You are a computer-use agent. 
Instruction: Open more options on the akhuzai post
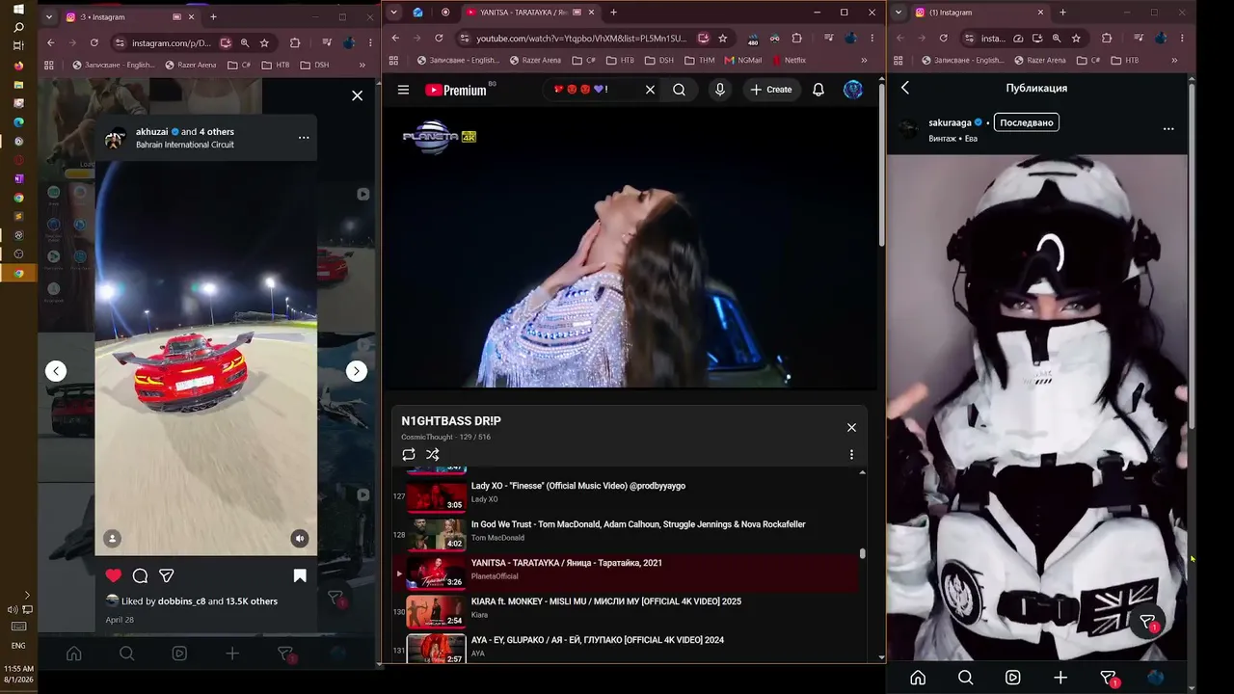pyautogui.click(x=304, y=138)
